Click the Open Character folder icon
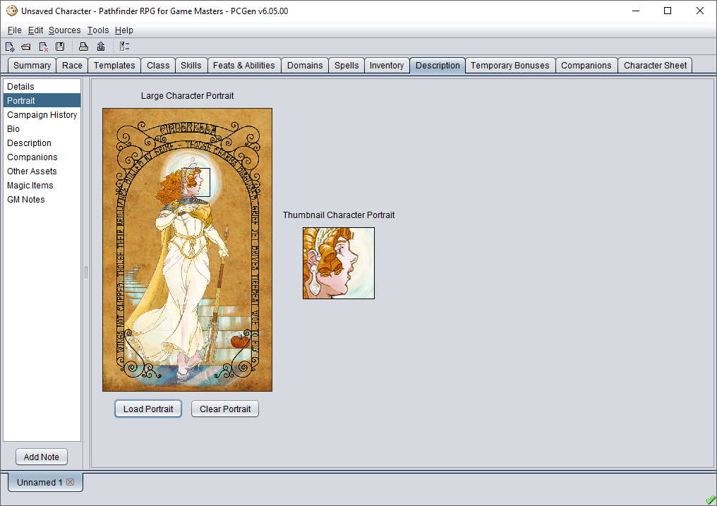717x506 pixels. [26, 47]
